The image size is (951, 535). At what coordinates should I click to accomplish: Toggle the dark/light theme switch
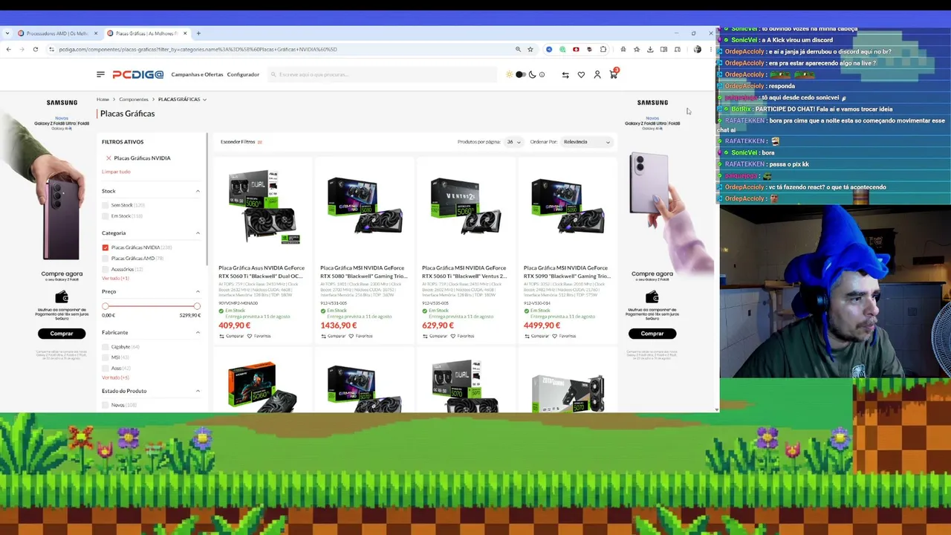[521, 74]
